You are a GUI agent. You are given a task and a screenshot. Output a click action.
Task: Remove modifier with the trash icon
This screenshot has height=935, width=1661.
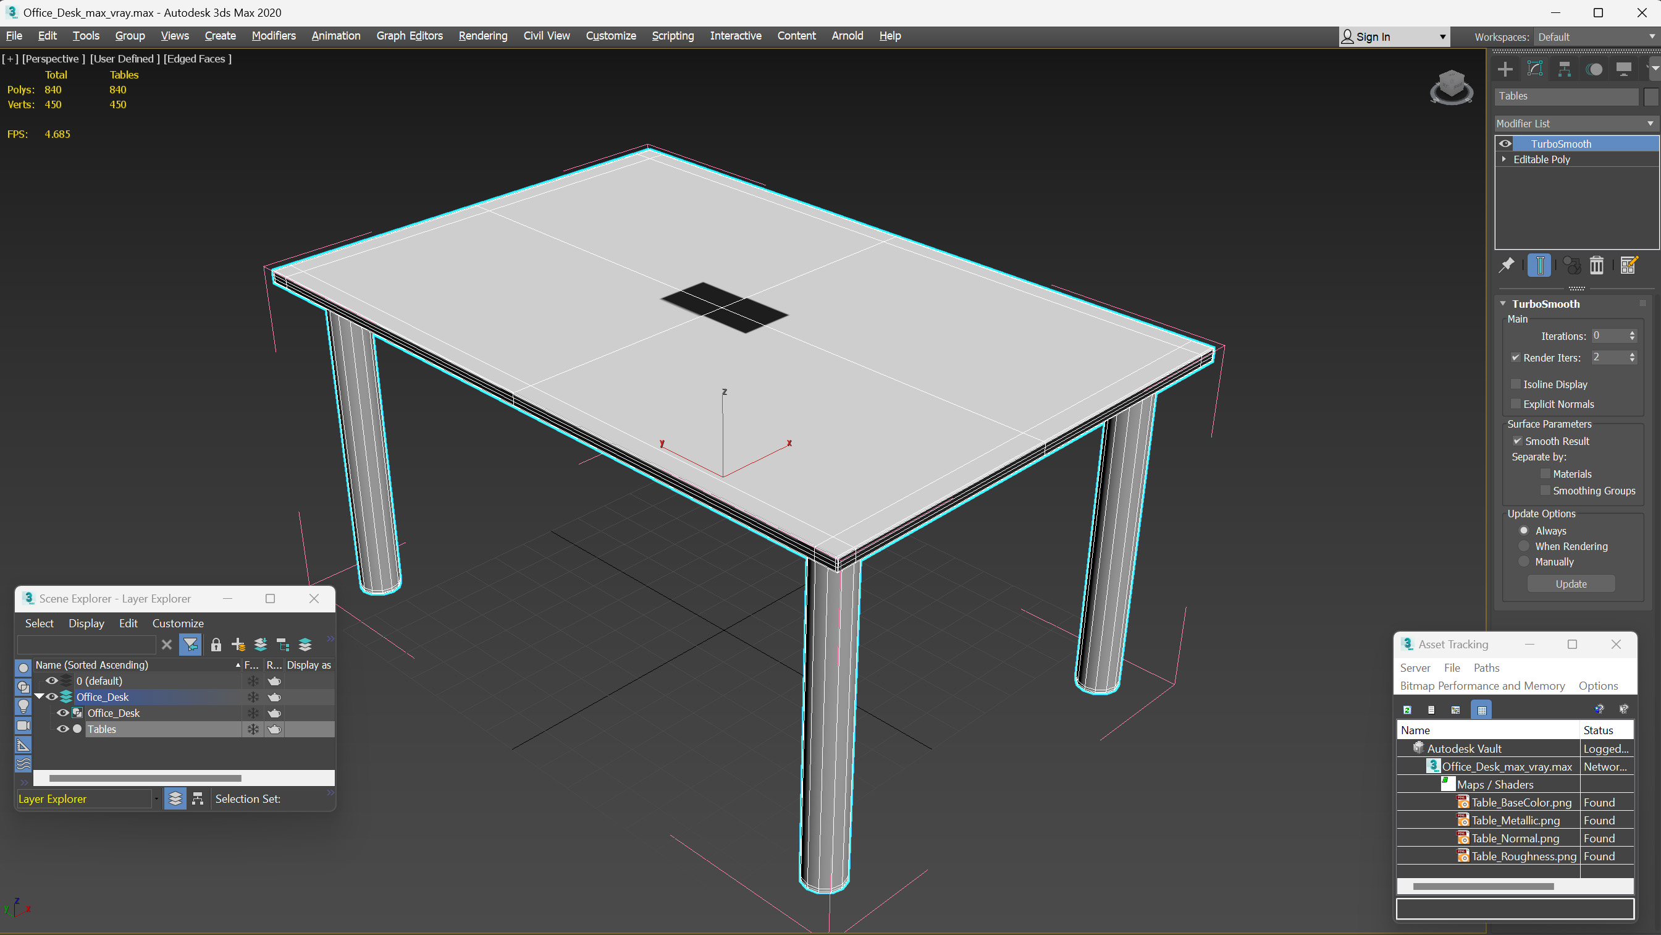pos(1597,265)
